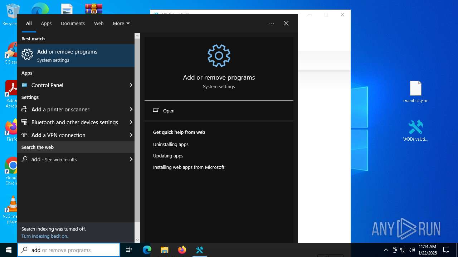Click the results list scroll down arrow
This screenshot has height=257, width=458.
pyautogui.click(x=137, y=240)
